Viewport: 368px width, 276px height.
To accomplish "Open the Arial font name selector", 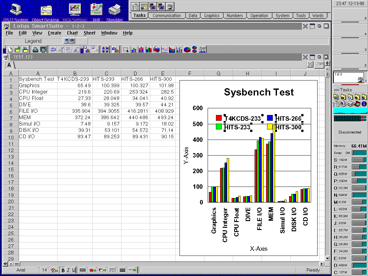I will click(x=21, y=270).
